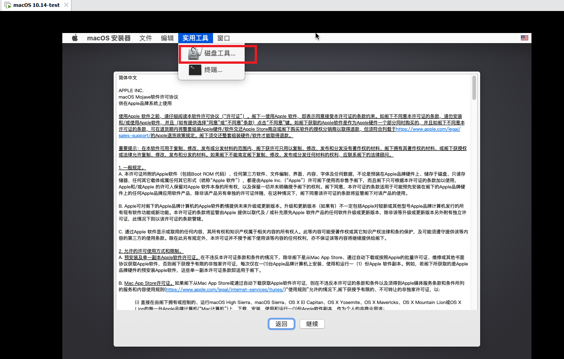Viewport: 564px width, 359px height.
Task: Open the internet-services/itunes link
Action: 225,290
